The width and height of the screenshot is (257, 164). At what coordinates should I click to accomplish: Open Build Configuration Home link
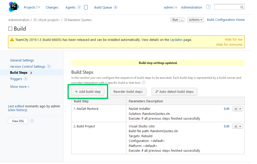226,20
